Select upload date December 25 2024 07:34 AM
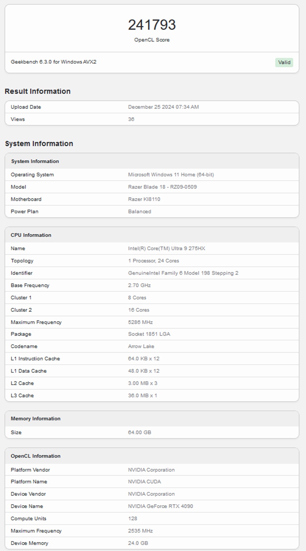Viewport: 306px width, 551px height. (163, 107)
